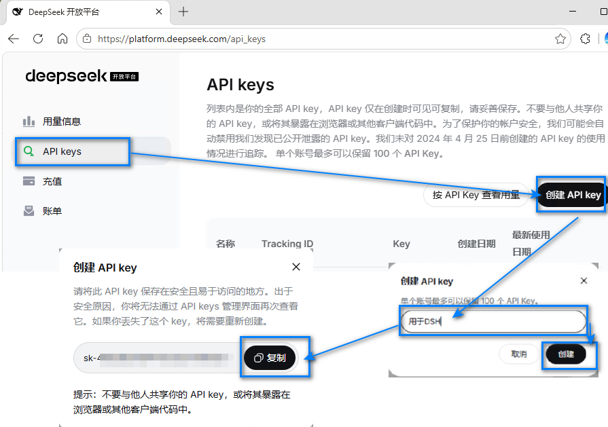The width and height of the screenshot is (608, 427).
Task: Click the 用量信息 bar chart icon
Action: (29, 122)
